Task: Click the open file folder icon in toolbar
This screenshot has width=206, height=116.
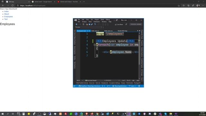Action: 87,24
